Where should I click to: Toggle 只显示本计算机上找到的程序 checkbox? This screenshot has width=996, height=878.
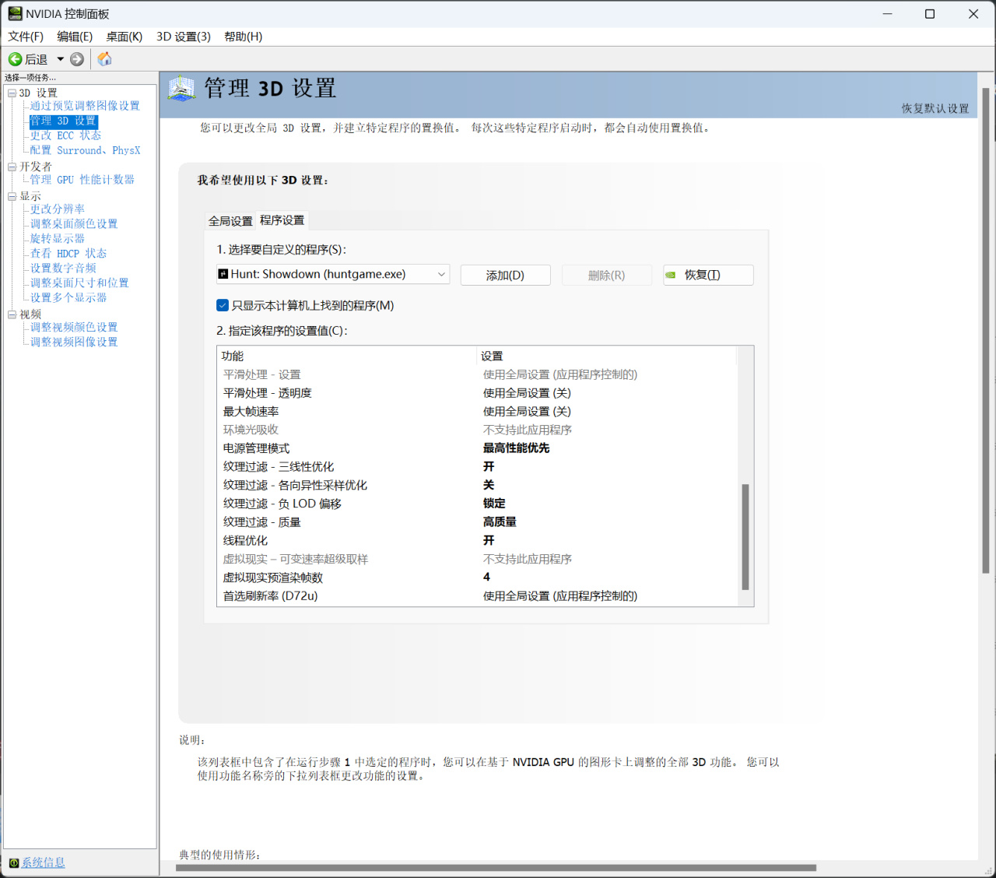223,305
